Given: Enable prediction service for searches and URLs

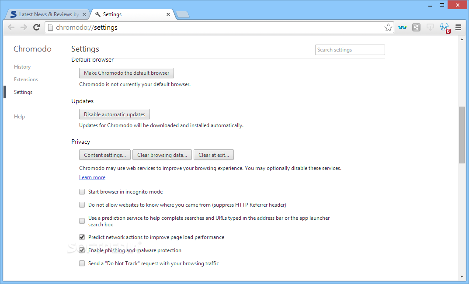Looking at the screenshot, I should point(82,221).
